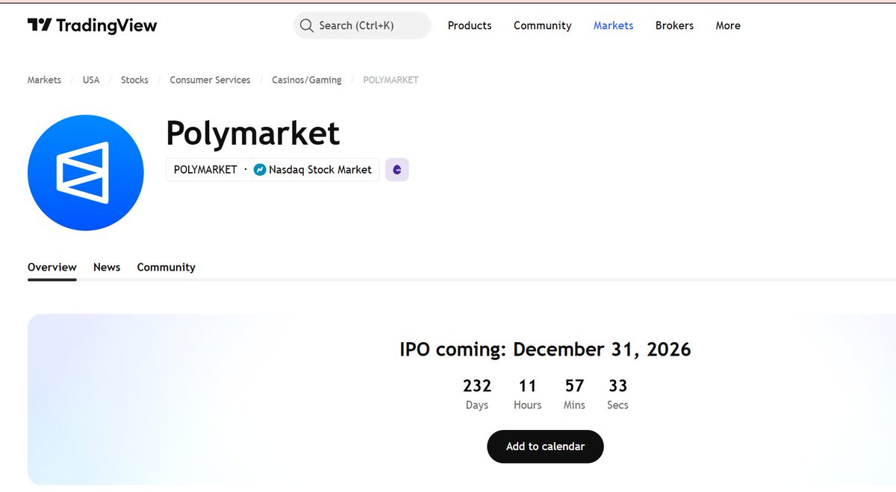
Task: Click the Polymarket blue logo image
Action: 86,172
